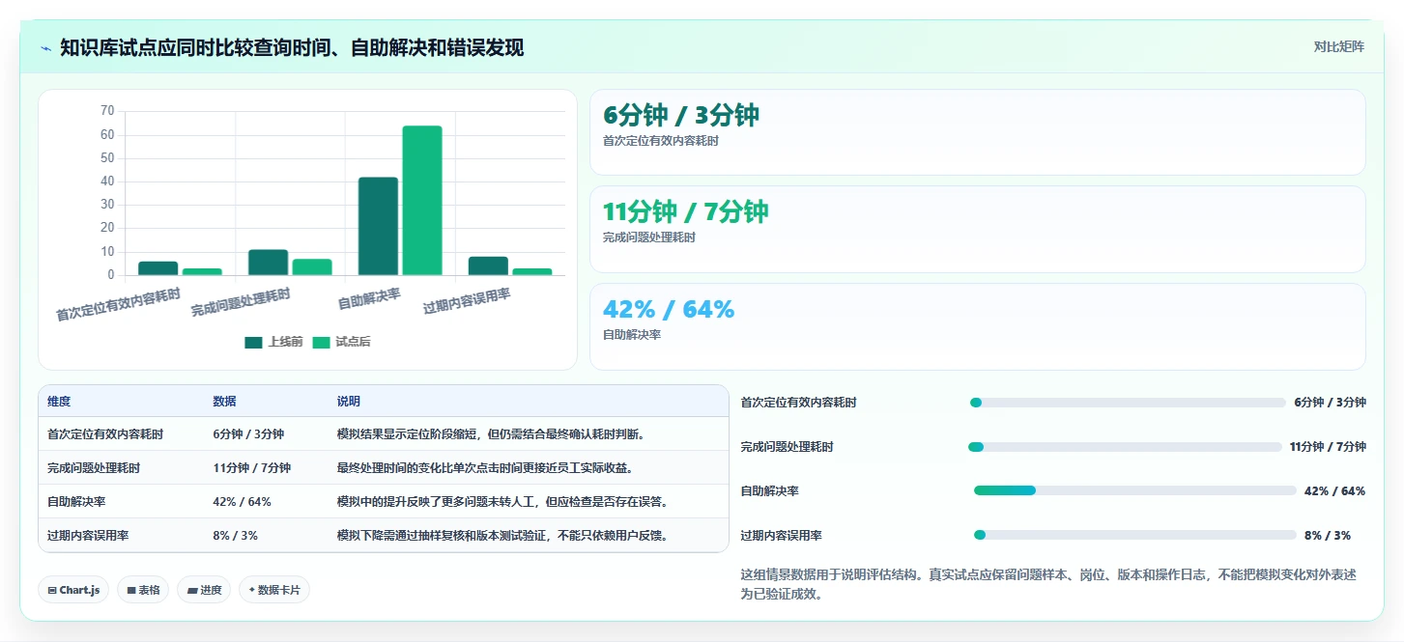Click the 过期内容误用率 progress bar
This screenshot has width=1404, height=642.
1134,535
